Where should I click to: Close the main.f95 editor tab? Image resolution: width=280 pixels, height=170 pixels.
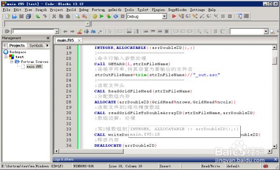79,41
